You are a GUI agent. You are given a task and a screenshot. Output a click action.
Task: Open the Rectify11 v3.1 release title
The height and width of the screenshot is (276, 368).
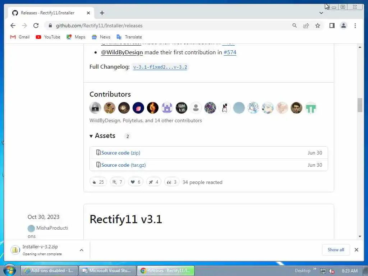pos(126,220)
